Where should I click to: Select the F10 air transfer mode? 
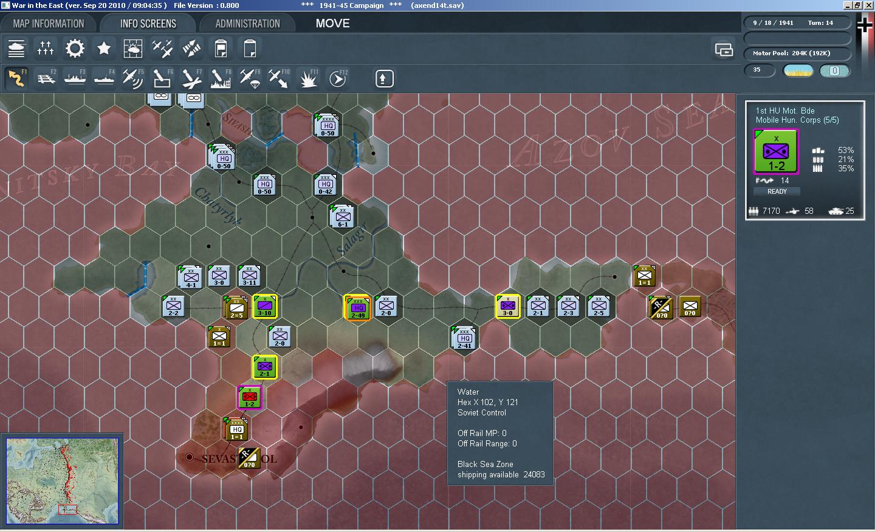click(279, 78)
